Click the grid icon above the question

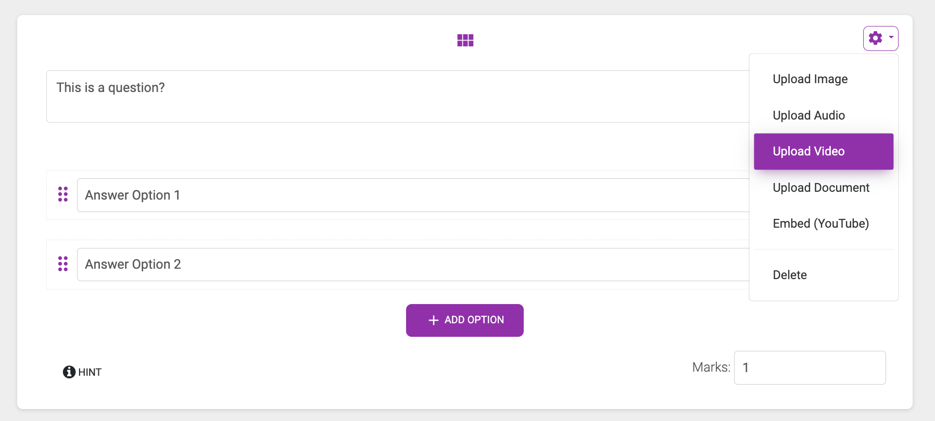coord(465,40)
